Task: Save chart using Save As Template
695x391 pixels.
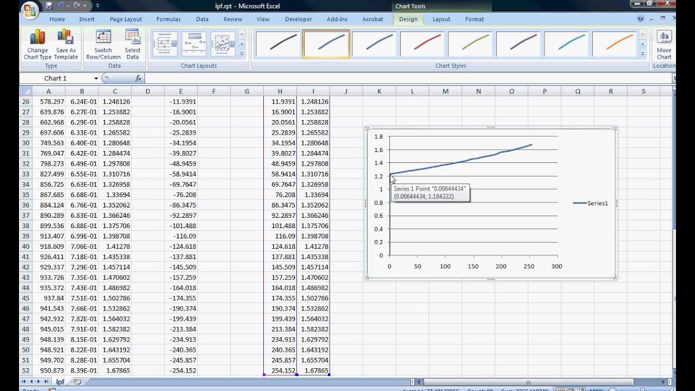Action: pos(66,45)
